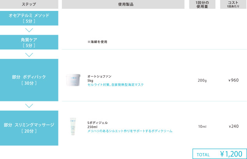The height and width of the screenshot is (159, 247).
Task: Select the コスト 1回あたり column header
Action: tap(233, 4)
